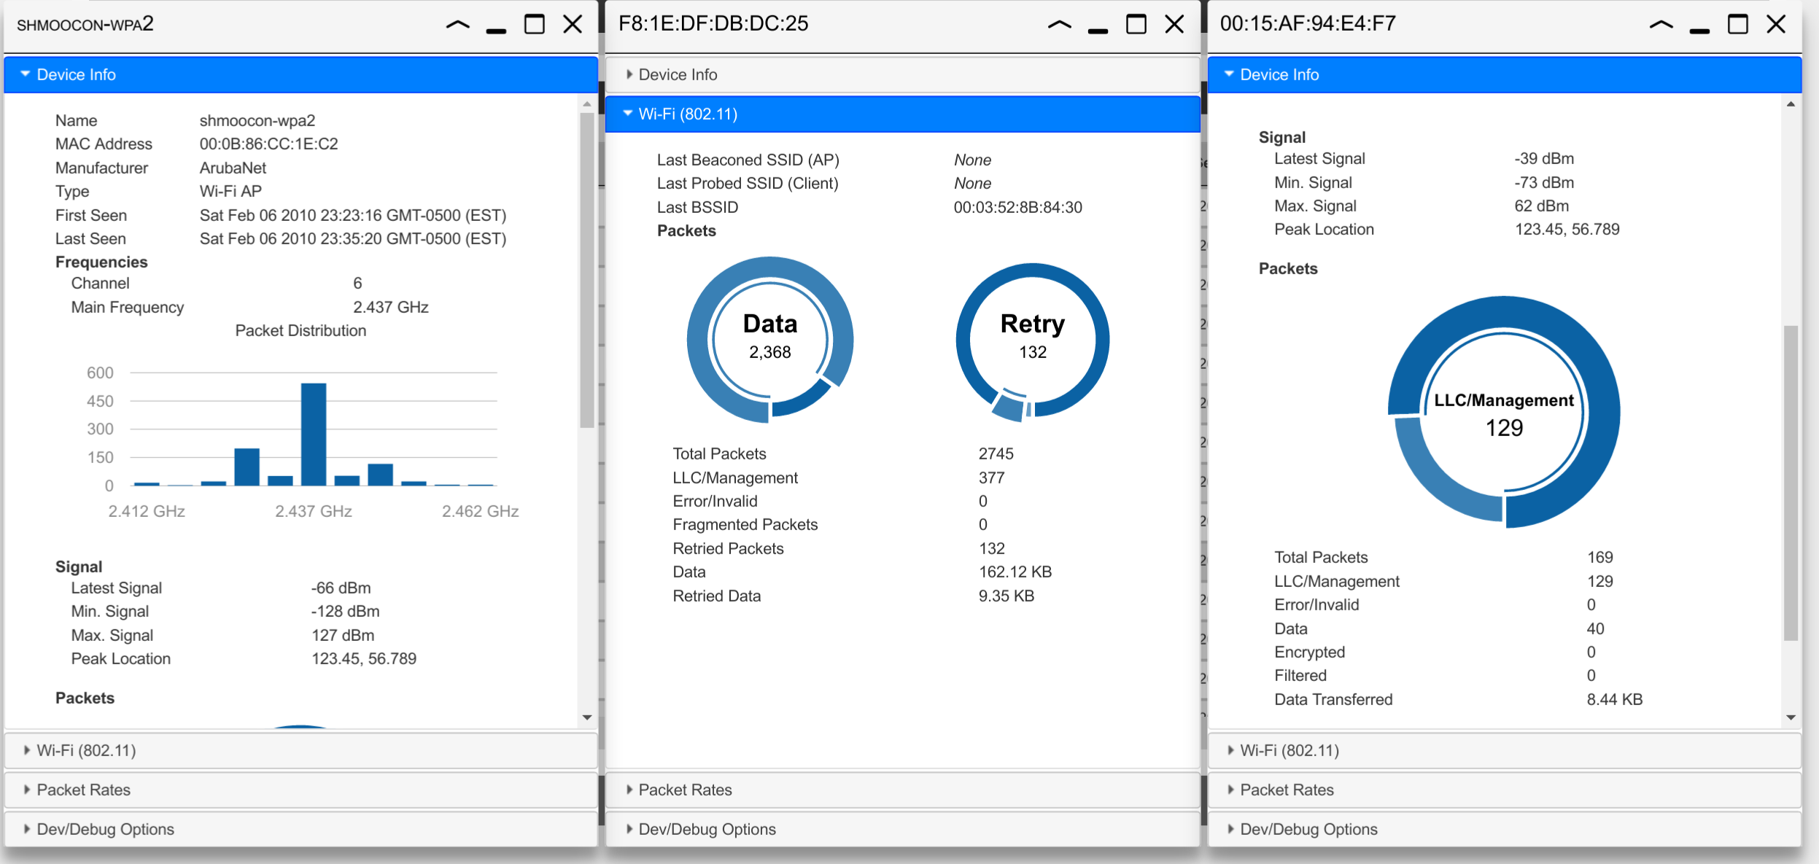Collapse the SHMOOCON-WPA2 panel with the chevron icon
Screen dimensions: 1819x864
tap(458, 25)
